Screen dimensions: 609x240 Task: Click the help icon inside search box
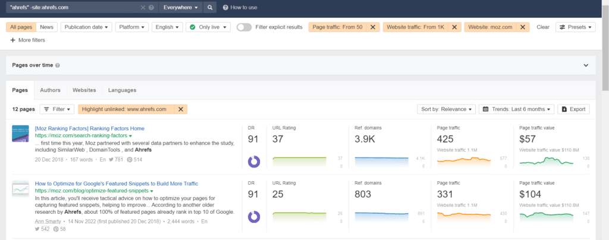click(x=151, y=7)
